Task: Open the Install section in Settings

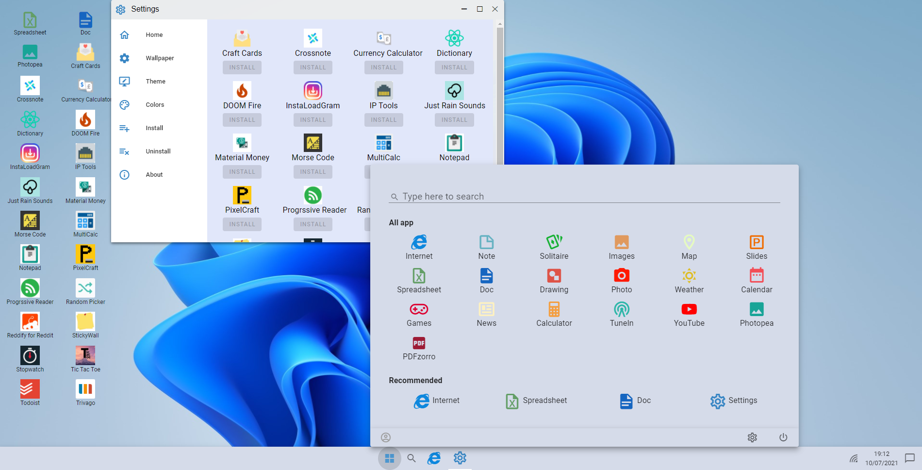Action: coord(159,128)
